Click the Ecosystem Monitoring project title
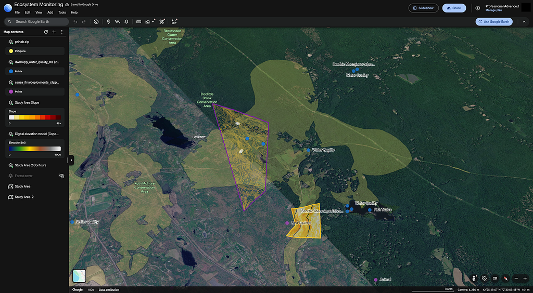 39,5
